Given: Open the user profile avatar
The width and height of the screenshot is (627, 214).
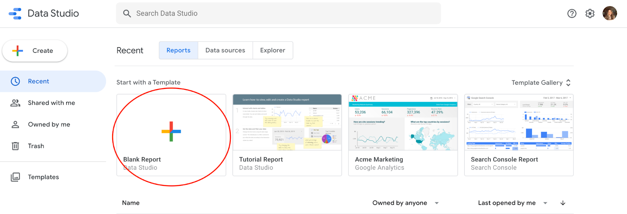Looking at the screenshot, I should [x=610, y=13].
